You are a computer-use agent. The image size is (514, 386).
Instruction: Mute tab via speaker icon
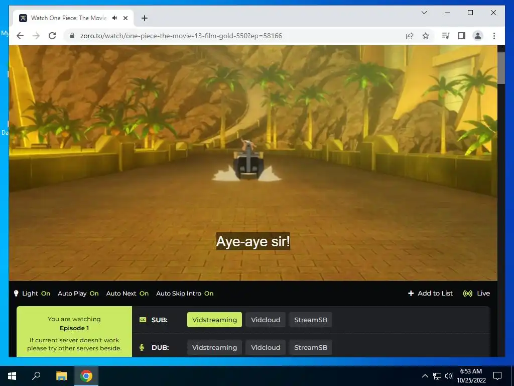pos(115,18)
